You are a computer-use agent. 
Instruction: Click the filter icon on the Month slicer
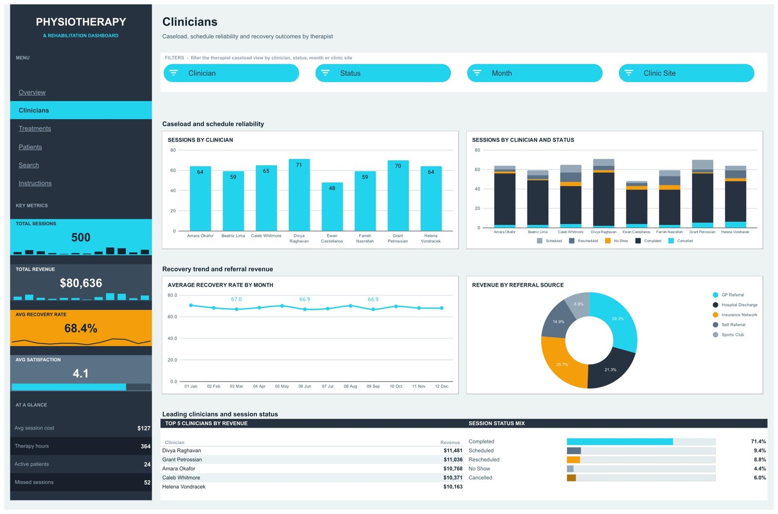tap(477, 73)
